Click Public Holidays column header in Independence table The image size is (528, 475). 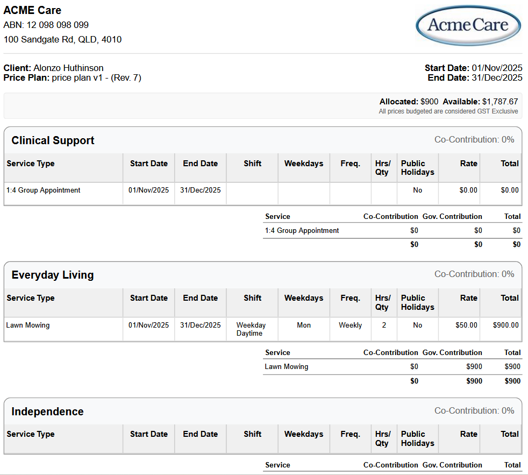click(417, 438)
